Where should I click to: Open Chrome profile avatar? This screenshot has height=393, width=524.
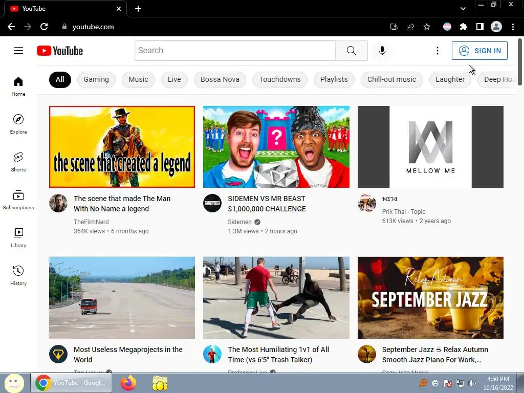496,27
